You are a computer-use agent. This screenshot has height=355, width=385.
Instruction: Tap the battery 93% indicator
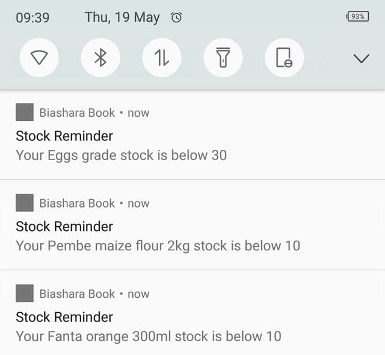[357, 17]
